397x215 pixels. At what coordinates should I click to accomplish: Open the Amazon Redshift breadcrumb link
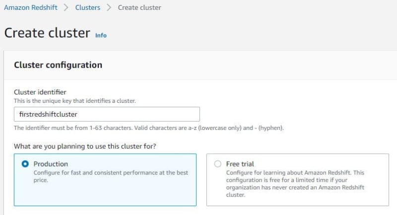31,7
